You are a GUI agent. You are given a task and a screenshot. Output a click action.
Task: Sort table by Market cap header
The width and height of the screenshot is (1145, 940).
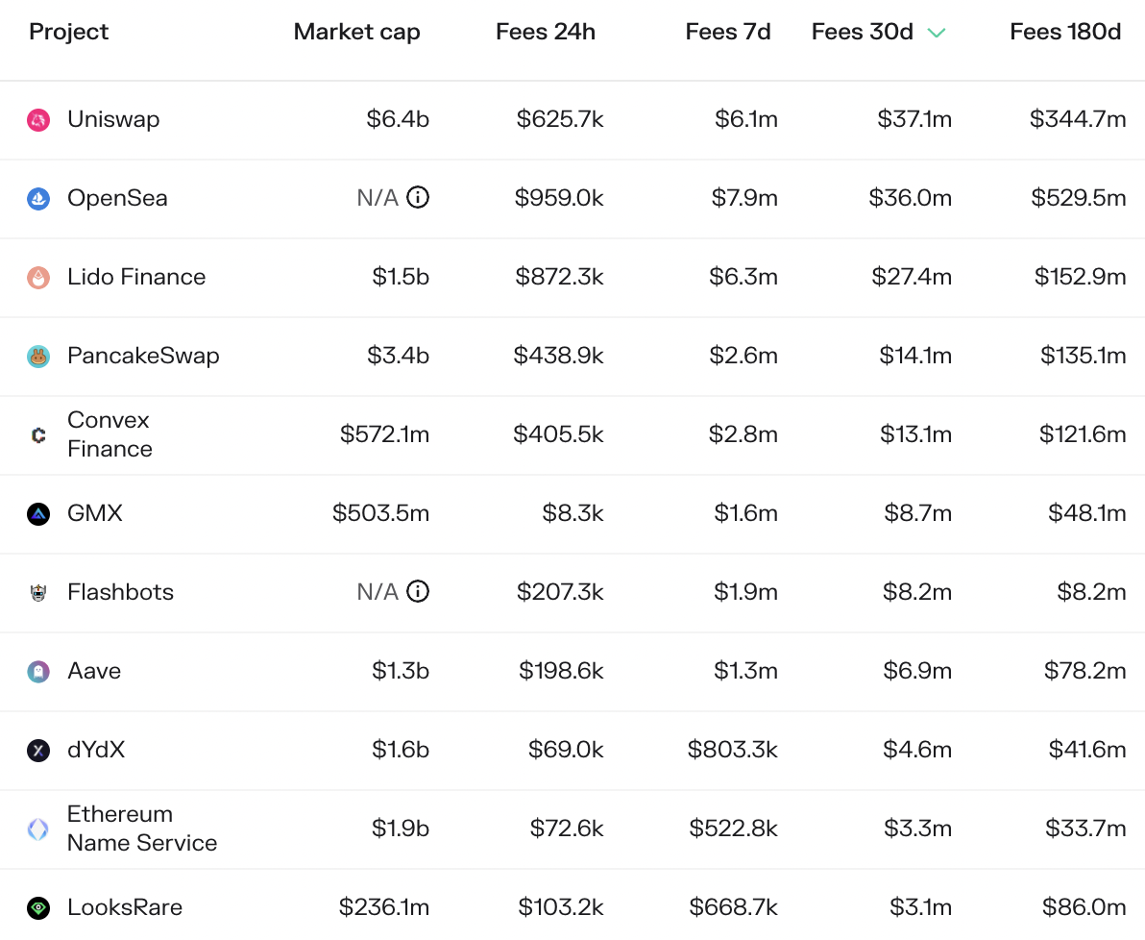[356, 32]
